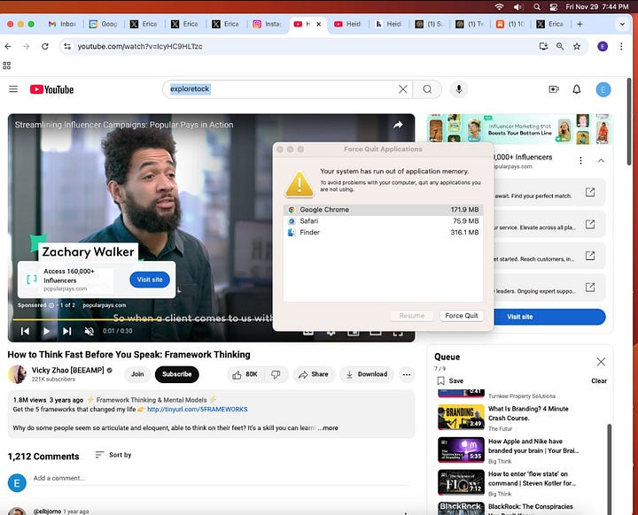Viewport: 638px width, 515px height.
Task: Open macOS Control Center in menu bar
Action: point(553,7)
